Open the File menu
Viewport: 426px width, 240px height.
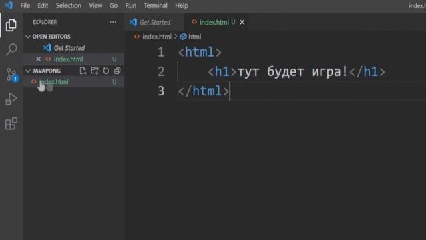click(25, 5)
